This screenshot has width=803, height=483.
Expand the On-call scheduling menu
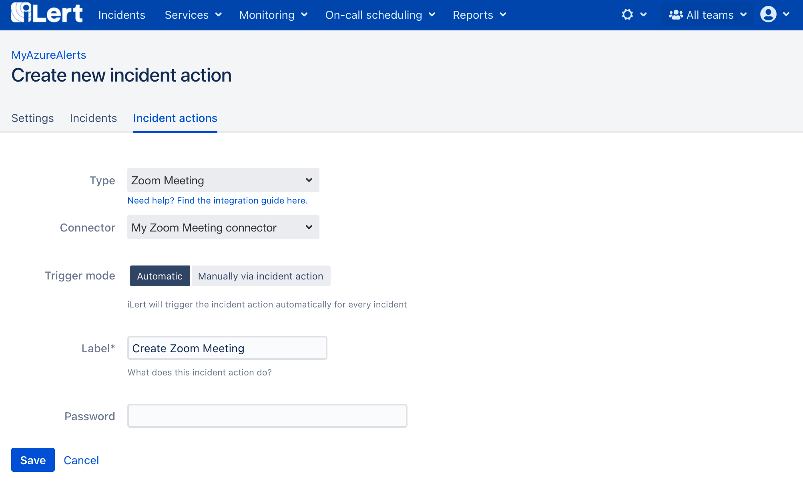pyautogui.click(x=380, y=15)
